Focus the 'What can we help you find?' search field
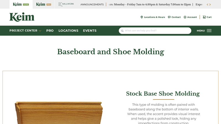 (x=155, y=31)
